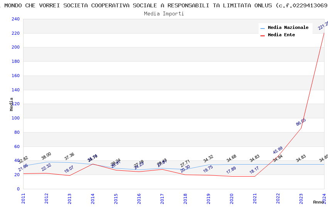Click the 2019 year label on x-axis

pos(208,199)
